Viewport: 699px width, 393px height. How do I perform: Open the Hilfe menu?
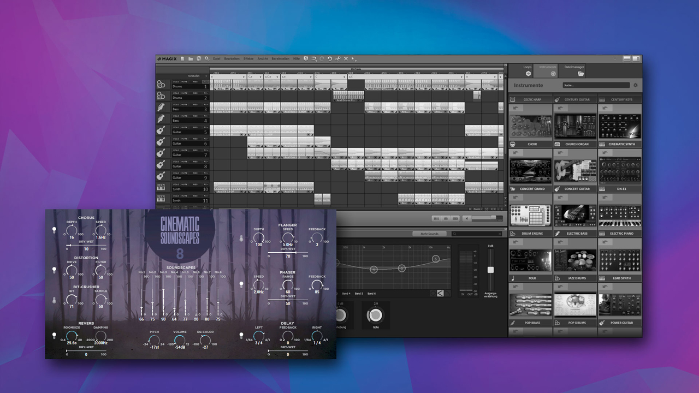point(295,58)
